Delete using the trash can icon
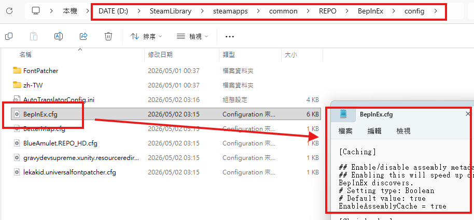The width and height of the screenshot is (474, 220). click(108, 37)
